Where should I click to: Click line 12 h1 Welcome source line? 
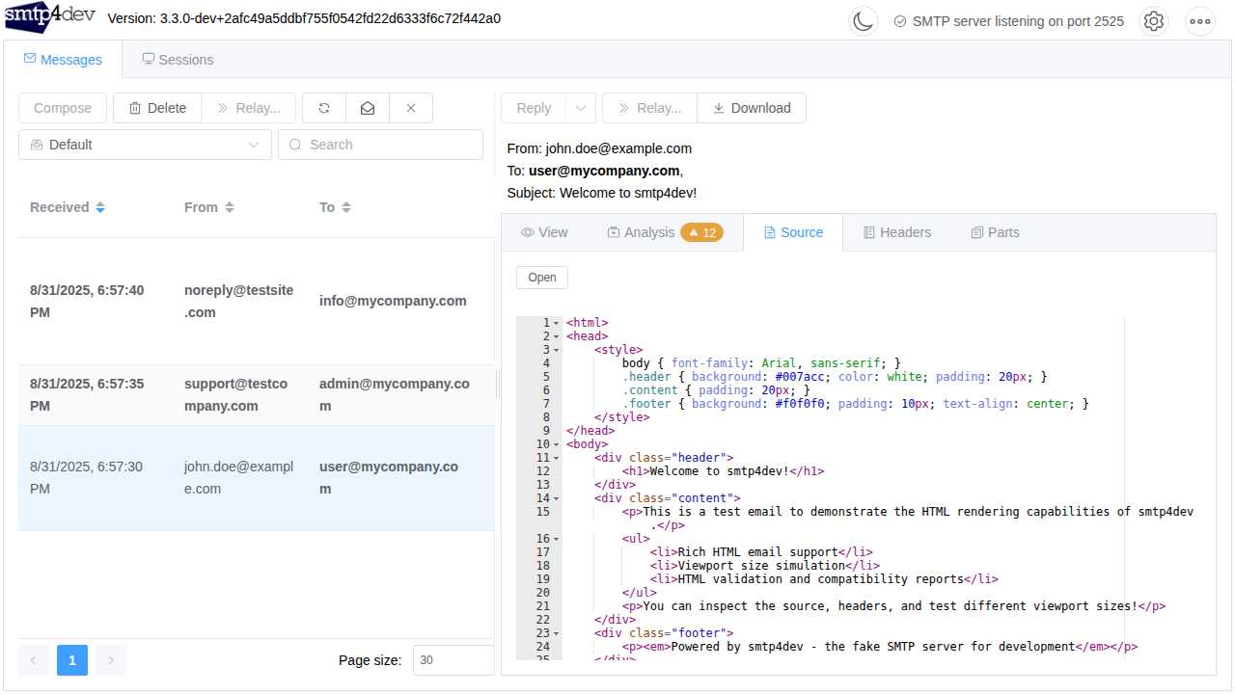[723, 471]
